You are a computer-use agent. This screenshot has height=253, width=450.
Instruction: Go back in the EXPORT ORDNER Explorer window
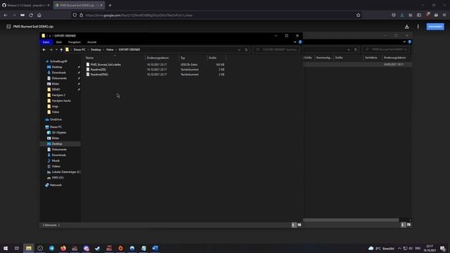click(44, 50)
